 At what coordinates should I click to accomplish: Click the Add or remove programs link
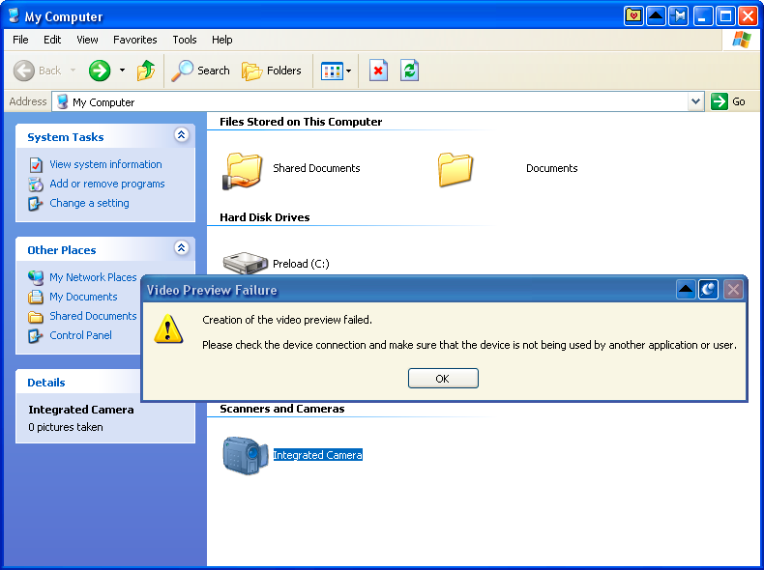tap(106, 184)
